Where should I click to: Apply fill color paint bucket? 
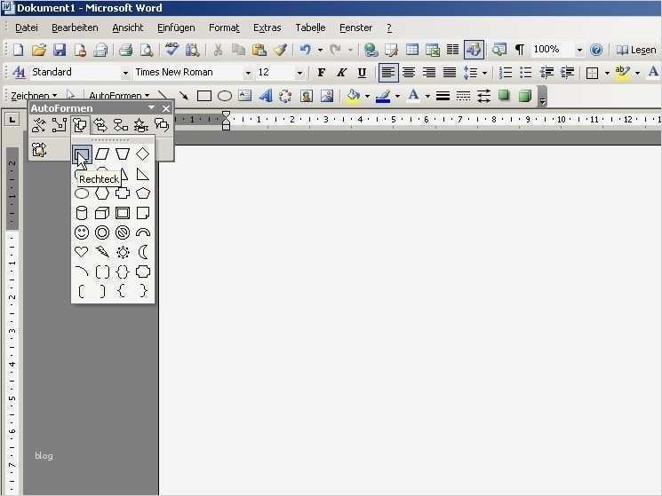click(x=354, y=96)
